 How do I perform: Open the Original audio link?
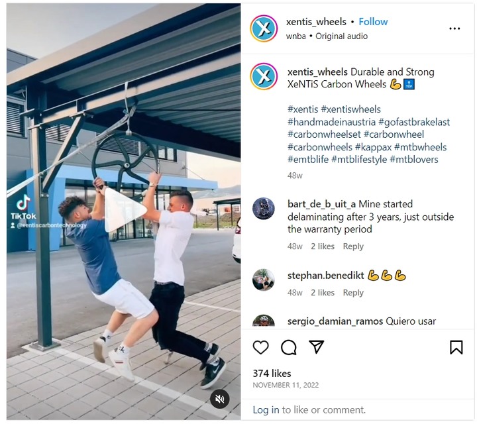coord(341,36)
